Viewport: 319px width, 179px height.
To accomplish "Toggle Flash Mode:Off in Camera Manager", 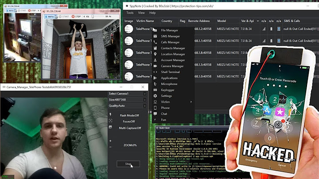I will [x=129, y=115].
